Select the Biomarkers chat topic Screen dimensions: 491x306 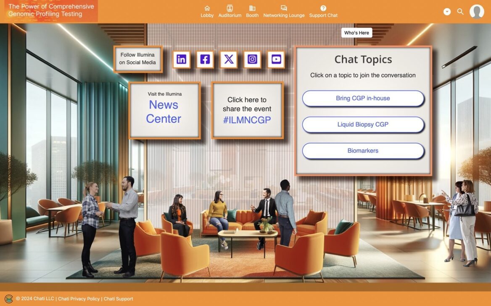[x=362, y=150]
